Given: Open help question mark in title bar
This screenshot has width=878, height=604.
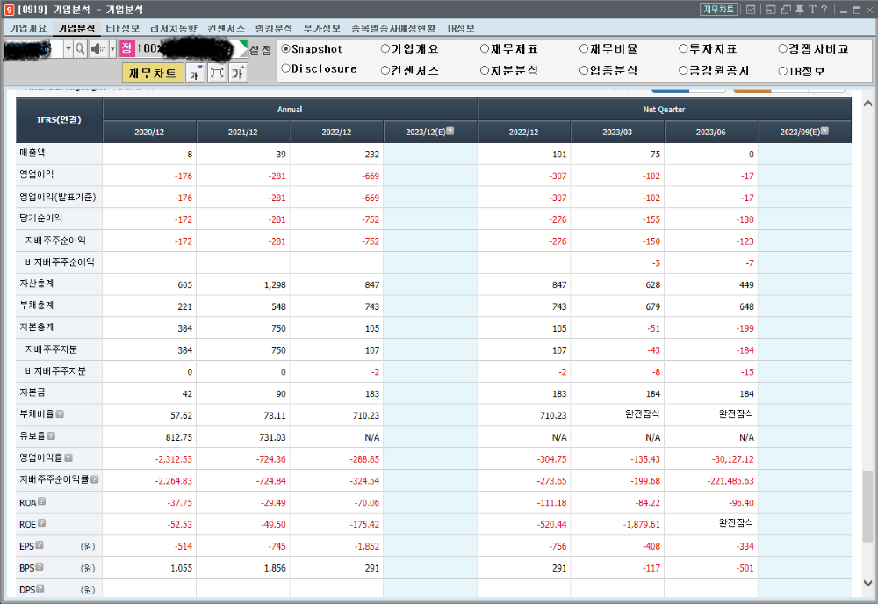Looking at the screenshot, I should coord(824,10).
